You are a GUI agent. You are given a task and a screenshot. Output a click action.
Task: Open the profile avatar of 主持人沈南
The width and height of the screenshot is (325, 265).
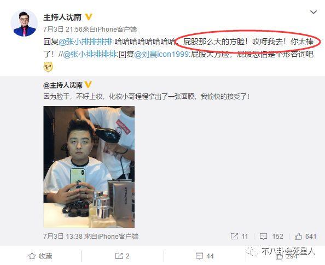pos(24,23)
